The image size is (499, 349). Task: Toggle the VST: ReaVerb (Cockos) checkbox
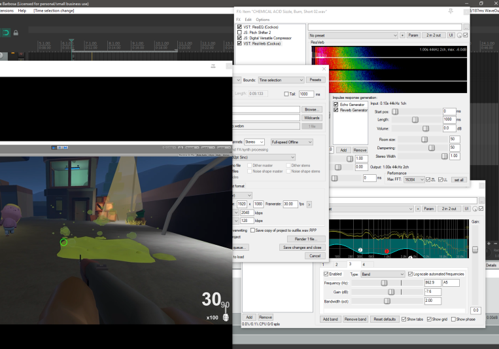(239, 43)
